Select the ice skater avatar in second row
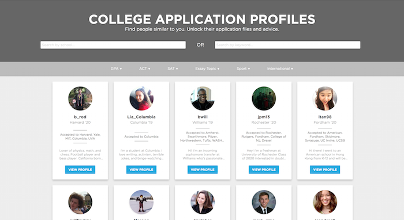Image resolution: width=404 pixels, height=220 pixels. (141, 202)
